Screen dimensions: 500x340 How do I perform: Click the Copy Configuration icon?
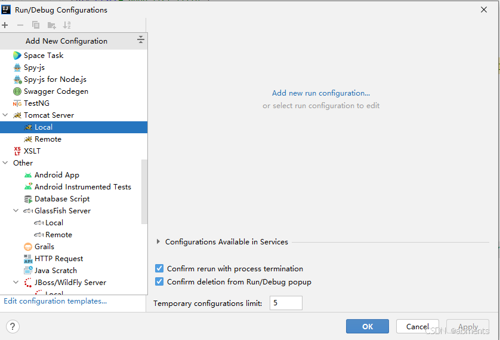coord(36,25)
